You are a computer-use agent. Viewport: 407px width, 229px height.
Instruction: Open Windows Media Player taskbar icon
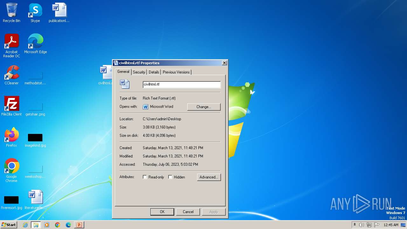pyautogui.click(x=47, y=225)
